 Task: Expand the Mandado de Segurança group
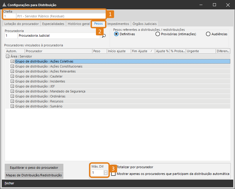[12, 91]
